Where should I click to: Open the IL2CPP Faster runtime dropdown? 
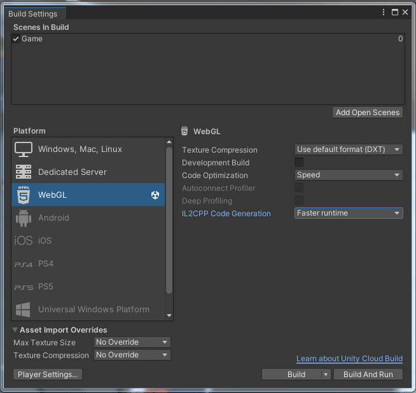click(349, 213)
